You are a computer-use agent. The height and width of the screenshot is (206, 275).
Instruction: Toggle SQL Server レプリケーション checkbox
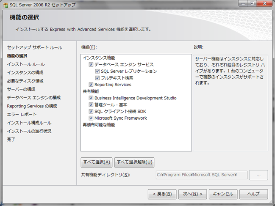pyautogui.click(x=97, y=71)
